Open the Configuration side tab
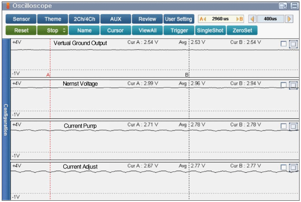301x202 pixels. (6, 120)
